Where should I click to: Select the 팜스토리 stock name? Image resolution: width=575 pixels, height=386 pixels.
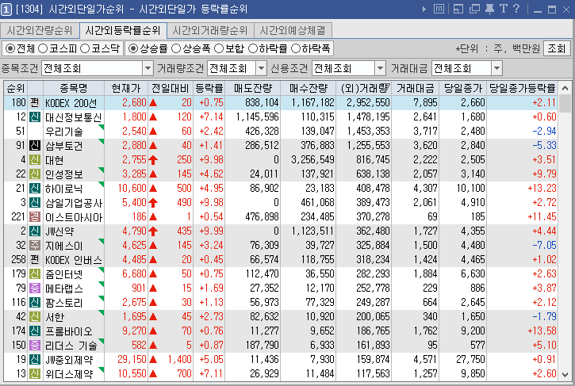[x=63, y=303]
